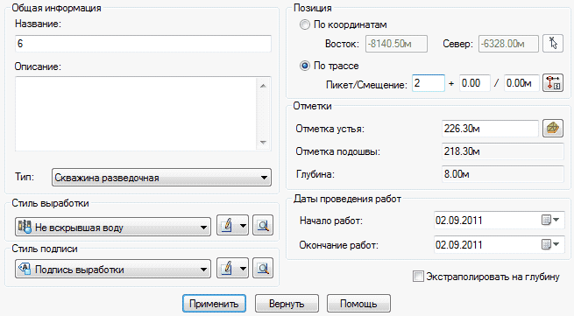Click the Название field containing 6

[x=143, y=44]
